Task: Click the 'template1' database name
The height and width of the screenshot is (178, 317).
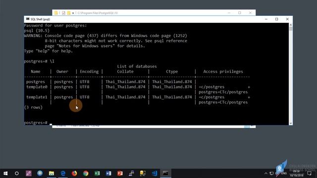Action: pos(37,97)
